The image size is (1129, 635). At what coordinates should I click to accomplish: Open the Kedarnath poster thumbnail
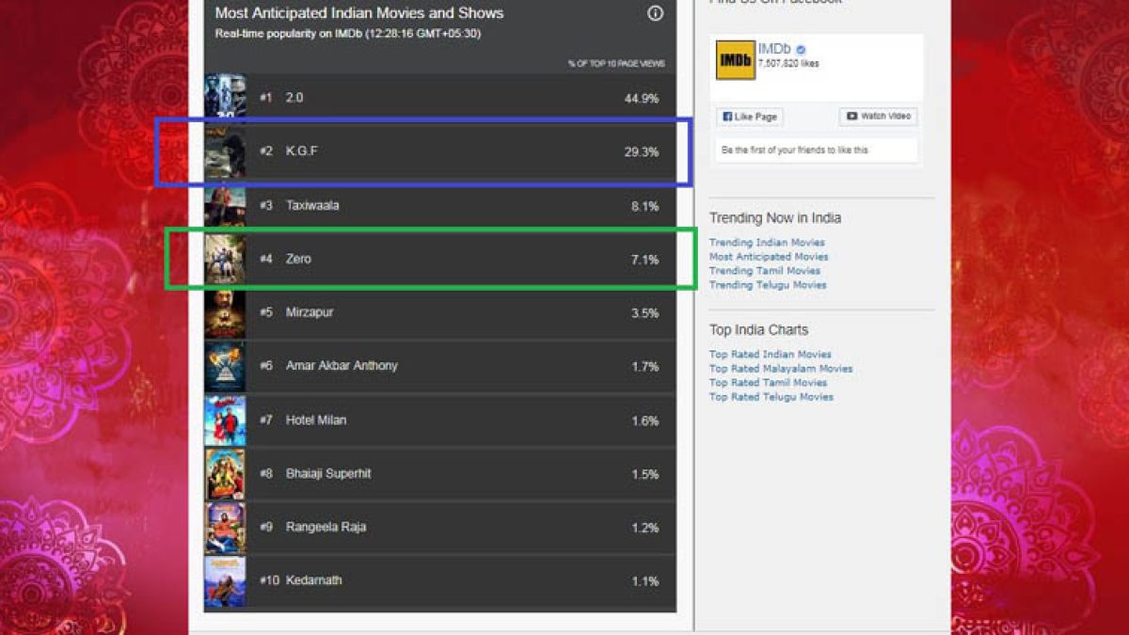225,581
